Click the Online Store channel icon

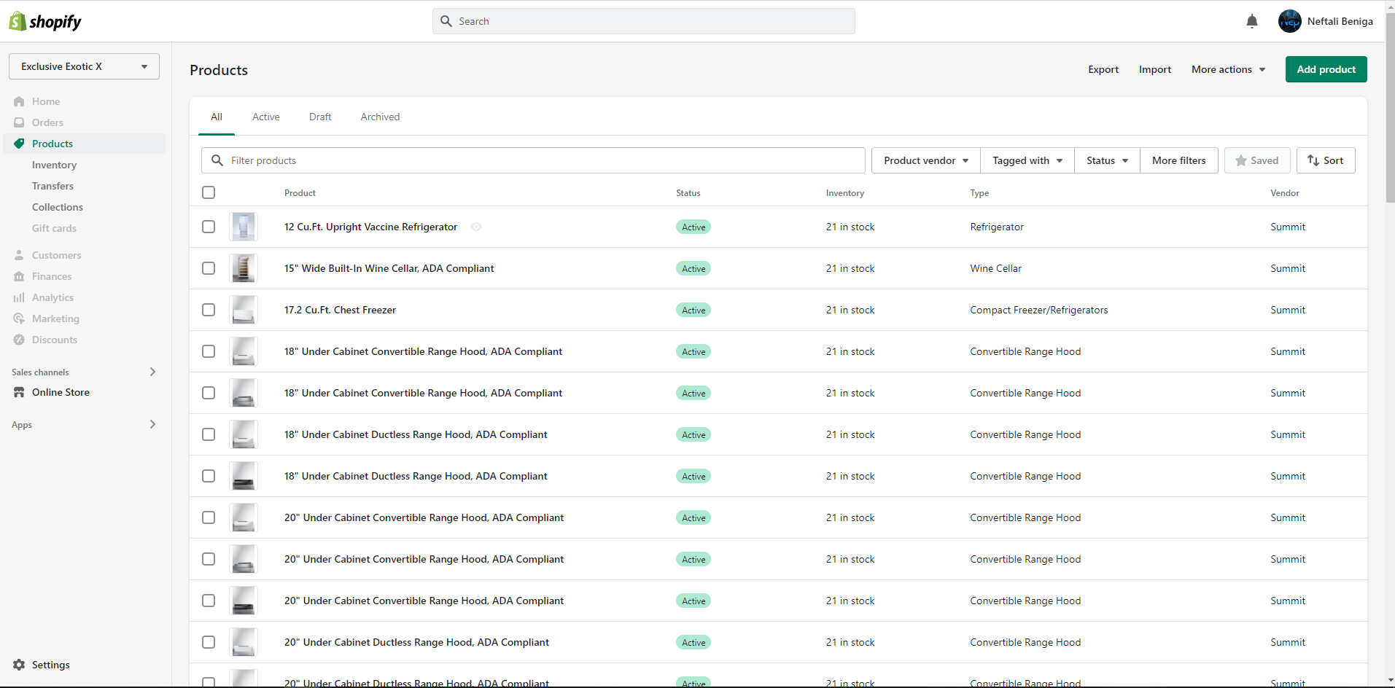point(19,392)
